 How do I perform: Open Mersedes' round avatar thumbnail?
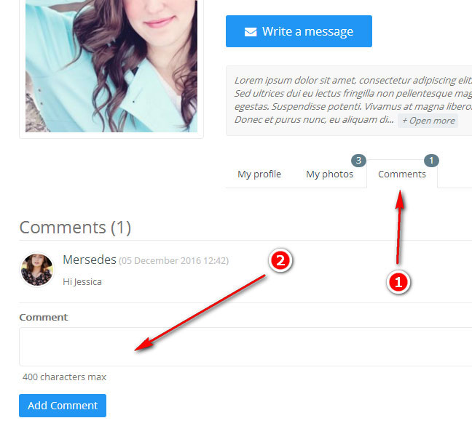click(37, 270)
